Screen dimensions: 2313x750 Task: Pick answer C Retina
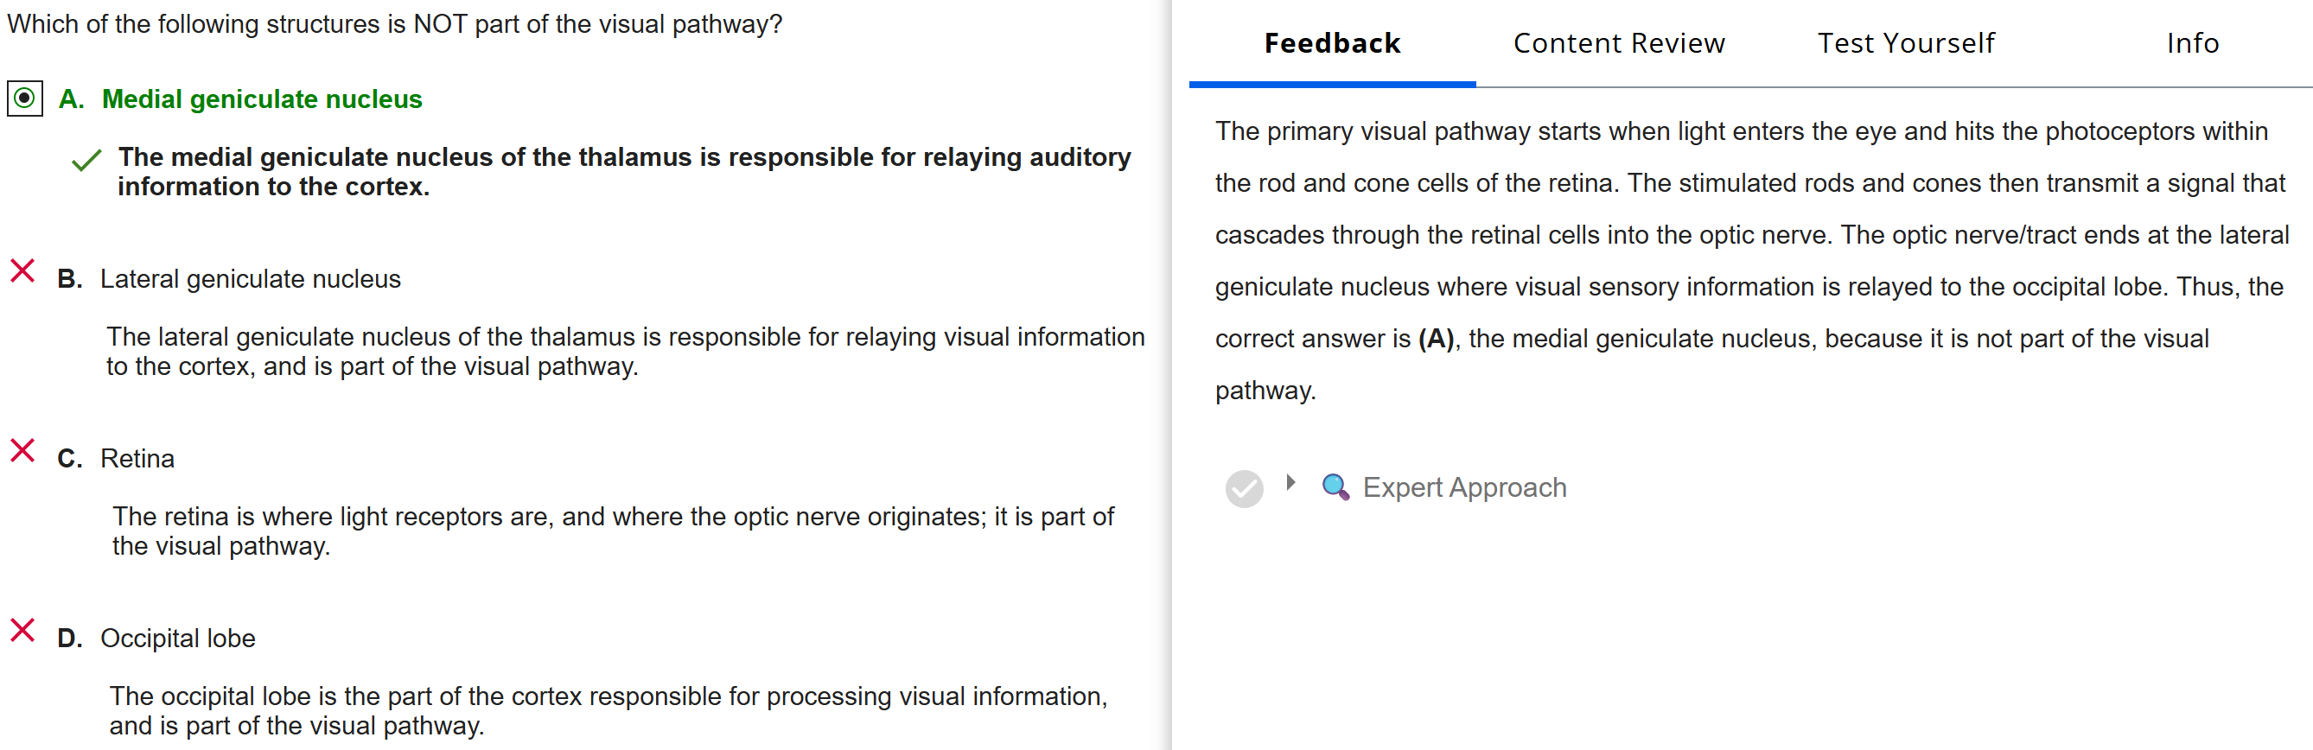[x=137, y=459]
